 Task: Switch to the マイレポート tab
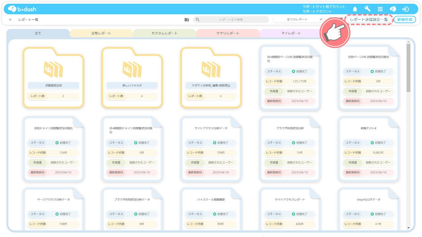(x=291, y=33)
